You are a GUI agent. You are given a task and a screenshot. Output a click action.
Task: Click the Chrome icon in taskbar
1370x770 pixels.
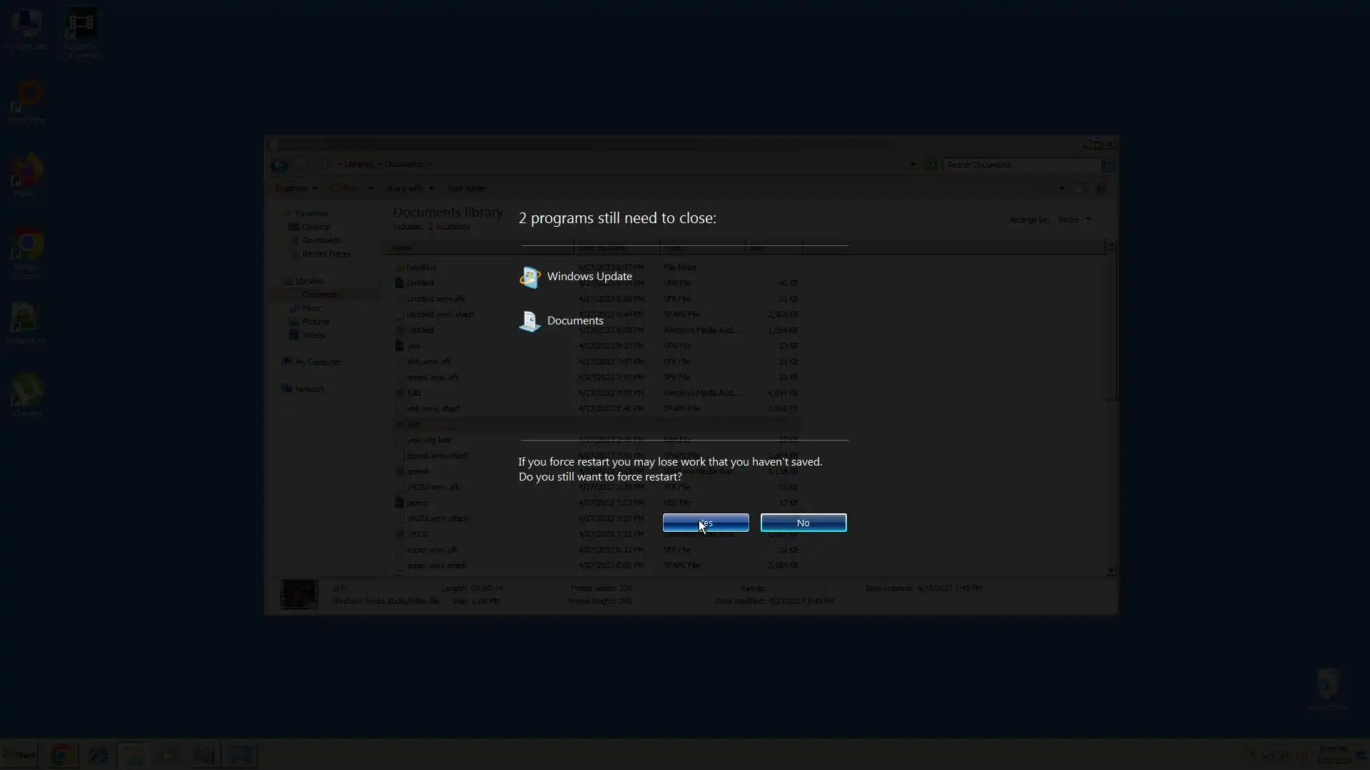pyautogui.click(x=61, y=754)
